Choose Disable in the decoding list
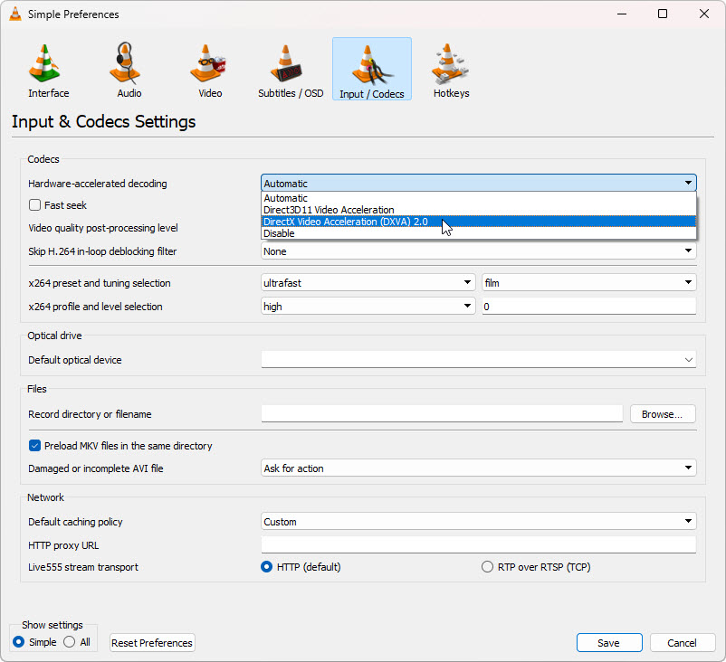 pos(478,233)
